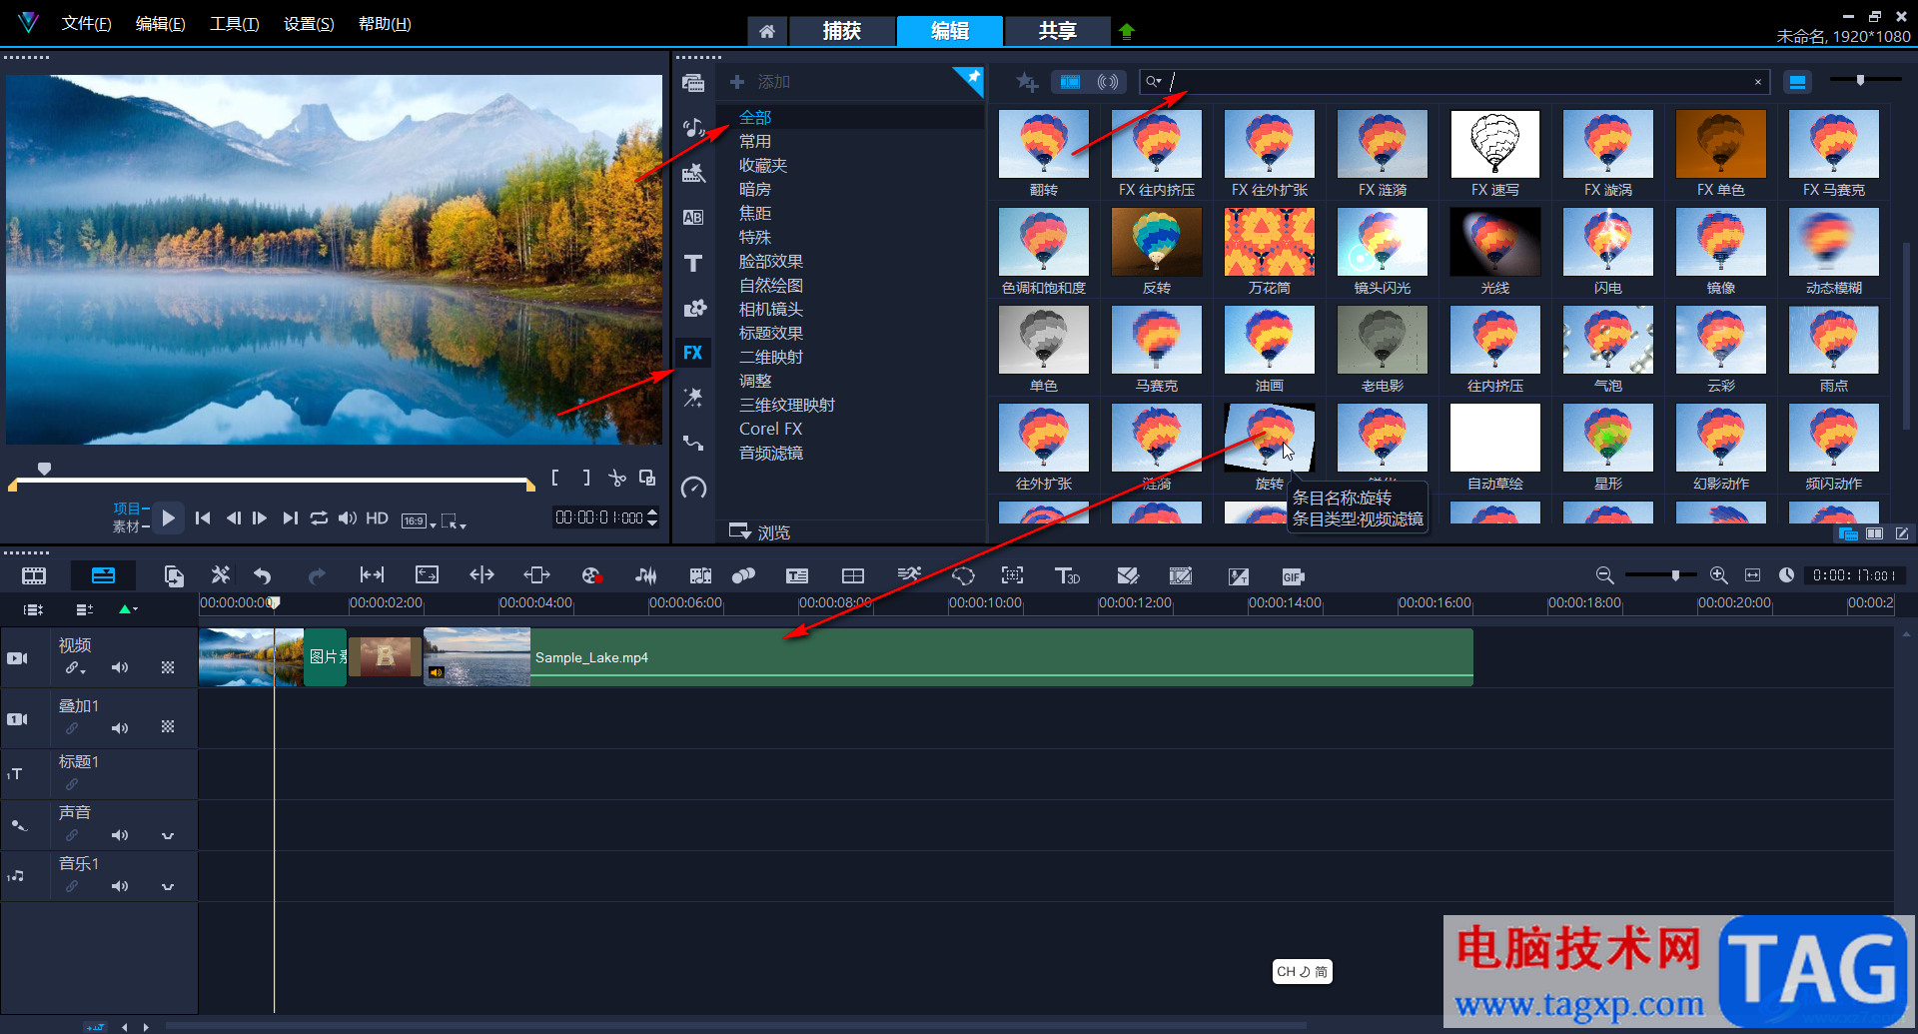Image resolution: width=1918 pixels, height=1034 pixels.
Task: Click the filter search input field
Action: [1454, 82]
